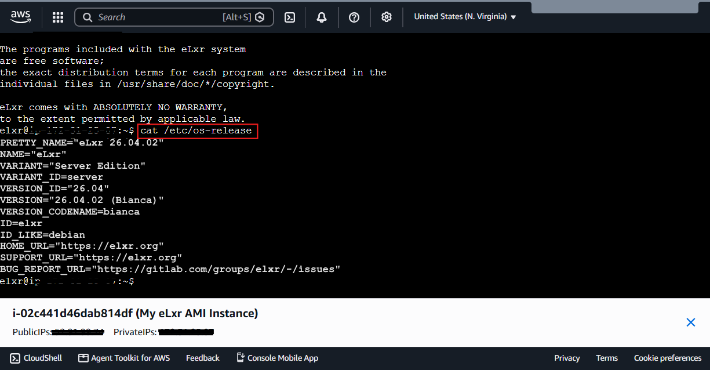This screenshot has height=370, width=710.
Task: Click the BUG_REPORT_URL gitlab line
Action: point(170,270)
